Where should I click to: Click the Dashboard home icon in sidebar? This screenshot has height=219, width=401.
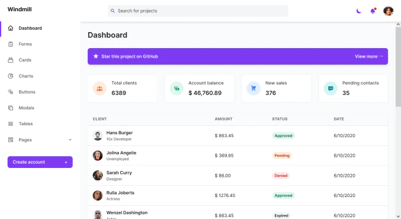click(11, 28)
